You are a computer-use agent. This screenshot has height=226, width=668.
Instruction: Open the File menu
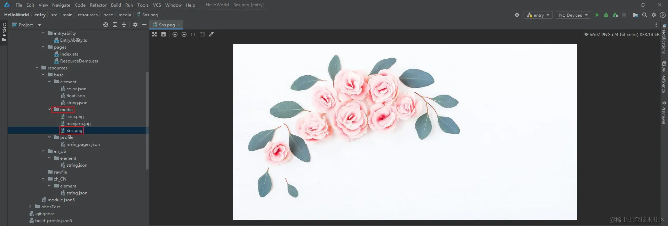pos(19,5)
